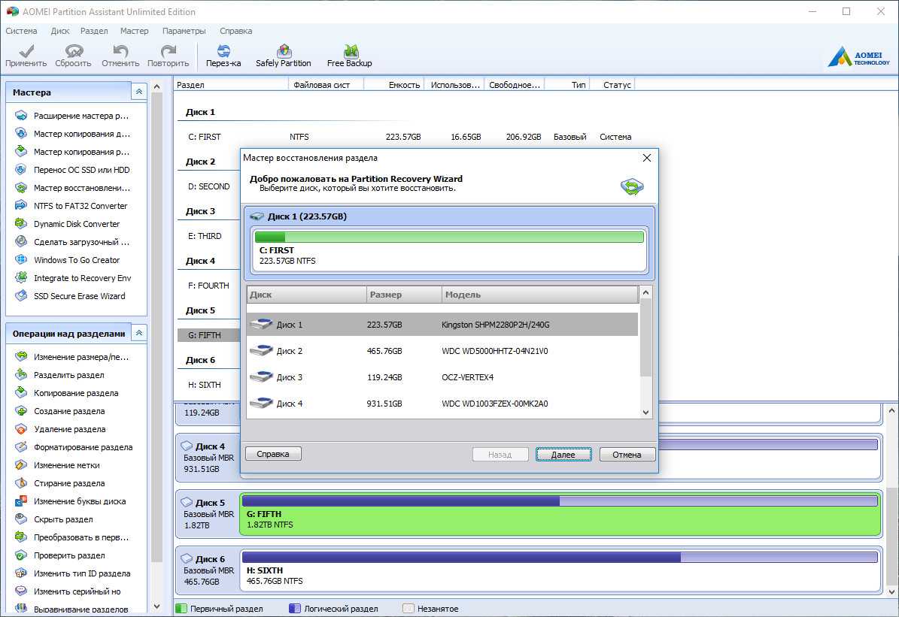
Task: Click the Windows To Go Creator icon
Action: click(x=21, y=259)
